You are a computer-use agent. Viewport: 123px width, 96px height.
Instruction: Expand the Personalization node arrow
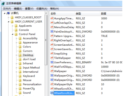[17, 84]
